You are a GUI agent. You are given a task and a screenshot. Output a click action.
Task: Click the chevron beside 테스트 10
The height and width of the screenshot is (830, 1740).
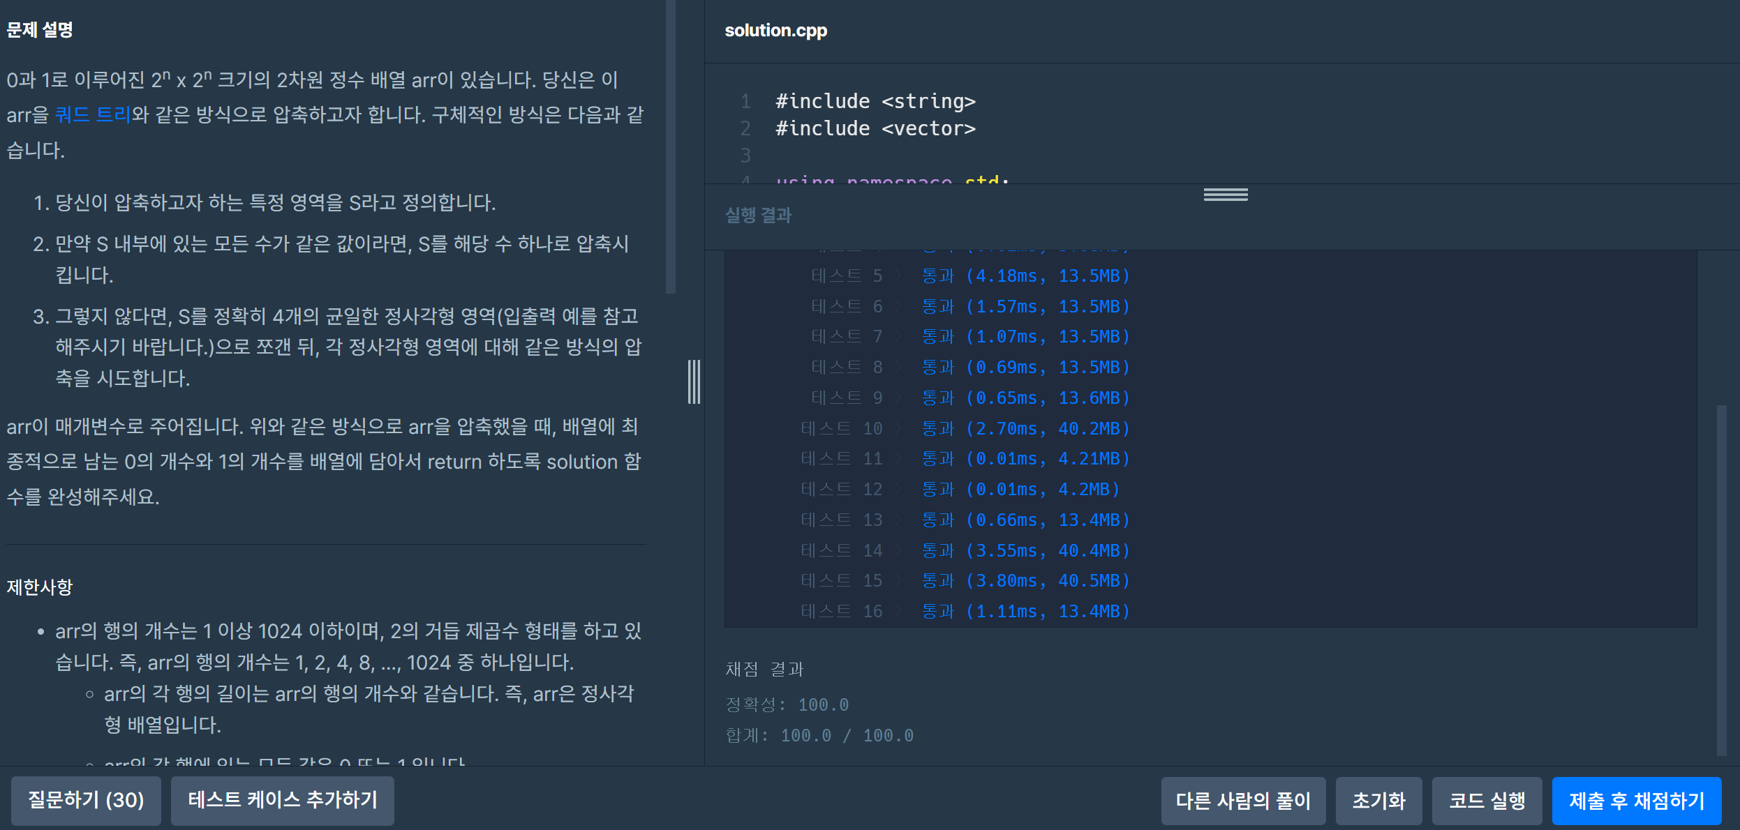coord(898,429)
